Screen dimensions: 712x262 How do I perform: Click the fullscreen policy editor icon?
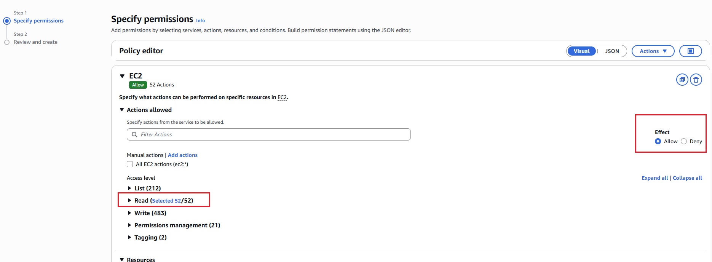pos(690,51)
